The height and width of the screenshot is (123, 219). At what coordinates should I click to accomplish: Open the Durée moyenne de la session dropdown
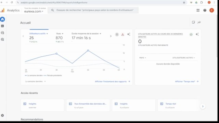click(x=86, y=33)
